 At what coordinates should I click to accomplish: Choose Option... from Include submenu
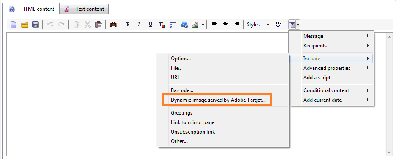(223, 59)
